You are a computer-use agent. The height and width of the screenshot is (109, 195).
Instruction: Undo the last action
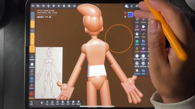(x=31, y=103)
